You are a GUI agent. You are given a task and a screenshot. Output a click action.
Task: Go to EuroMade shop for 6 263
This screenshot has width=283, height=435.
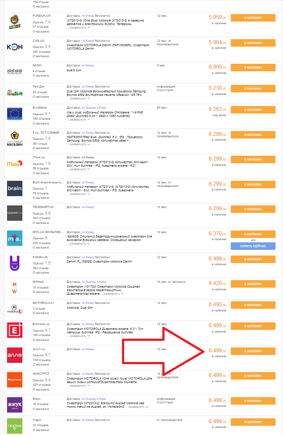(x=253, y=110)
